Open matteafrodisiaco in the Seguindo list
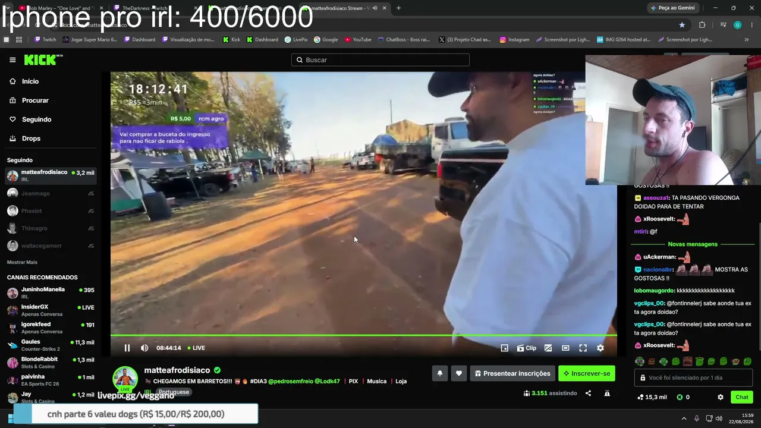This screenshot has width=761, height=428. tap(51, 176)
